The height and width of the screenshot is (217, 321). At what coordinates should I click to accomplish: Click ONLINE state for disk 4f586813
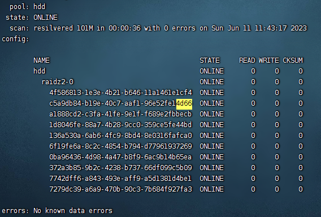[x=212, y=93]
